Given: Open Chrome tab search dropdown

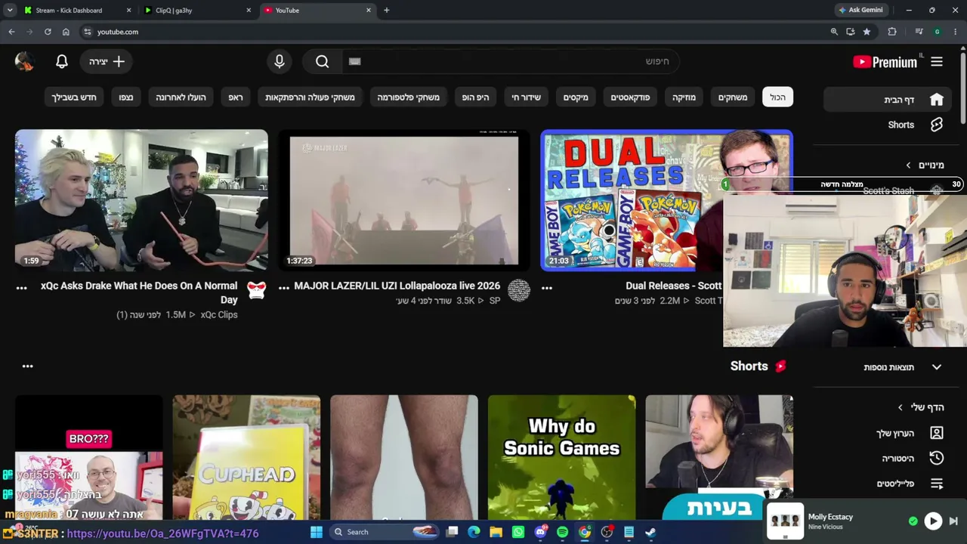Looking at the screenshot, I should pyautogui.click(x=10, y=10).
